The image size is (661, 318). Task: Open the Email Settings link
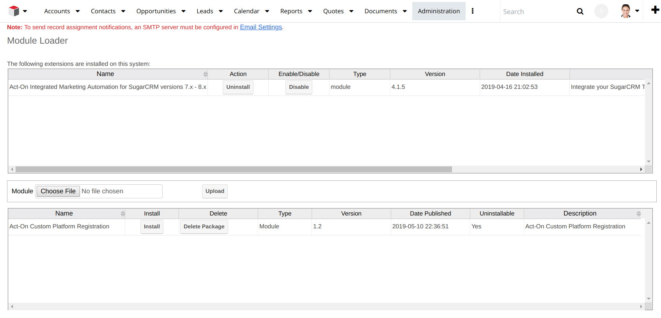click(x=261, y=27)
